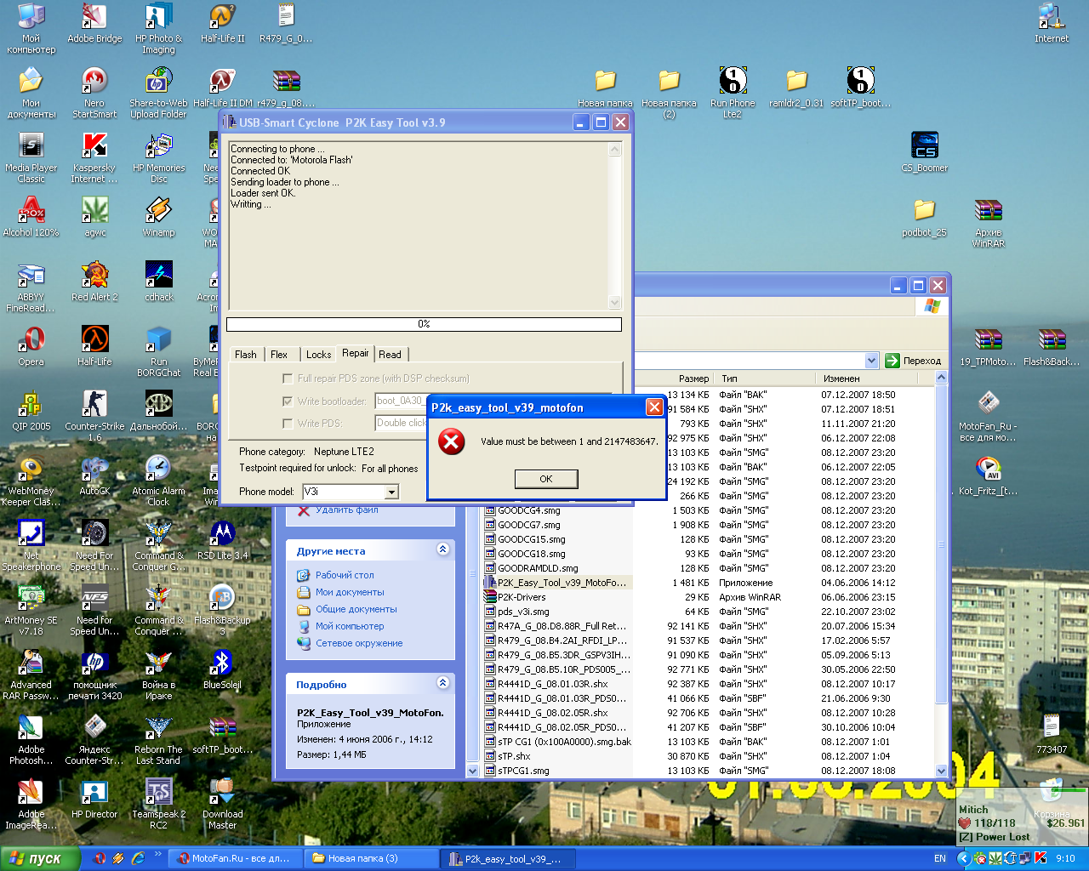
Task: Toggle the Write PDS checkbox
Action: pos(288,423)
